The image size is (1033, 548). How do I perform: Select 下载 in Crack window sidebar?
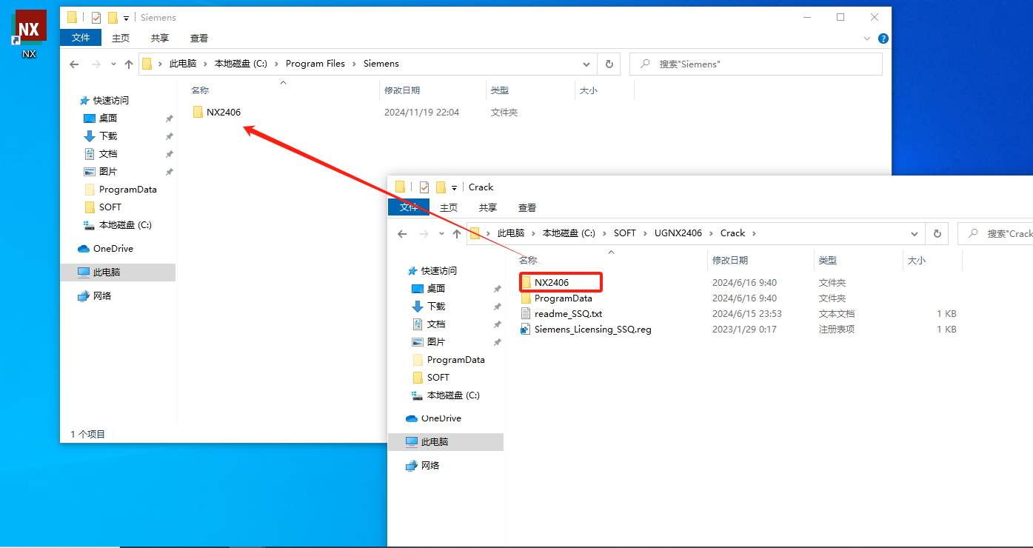[436, 307]
